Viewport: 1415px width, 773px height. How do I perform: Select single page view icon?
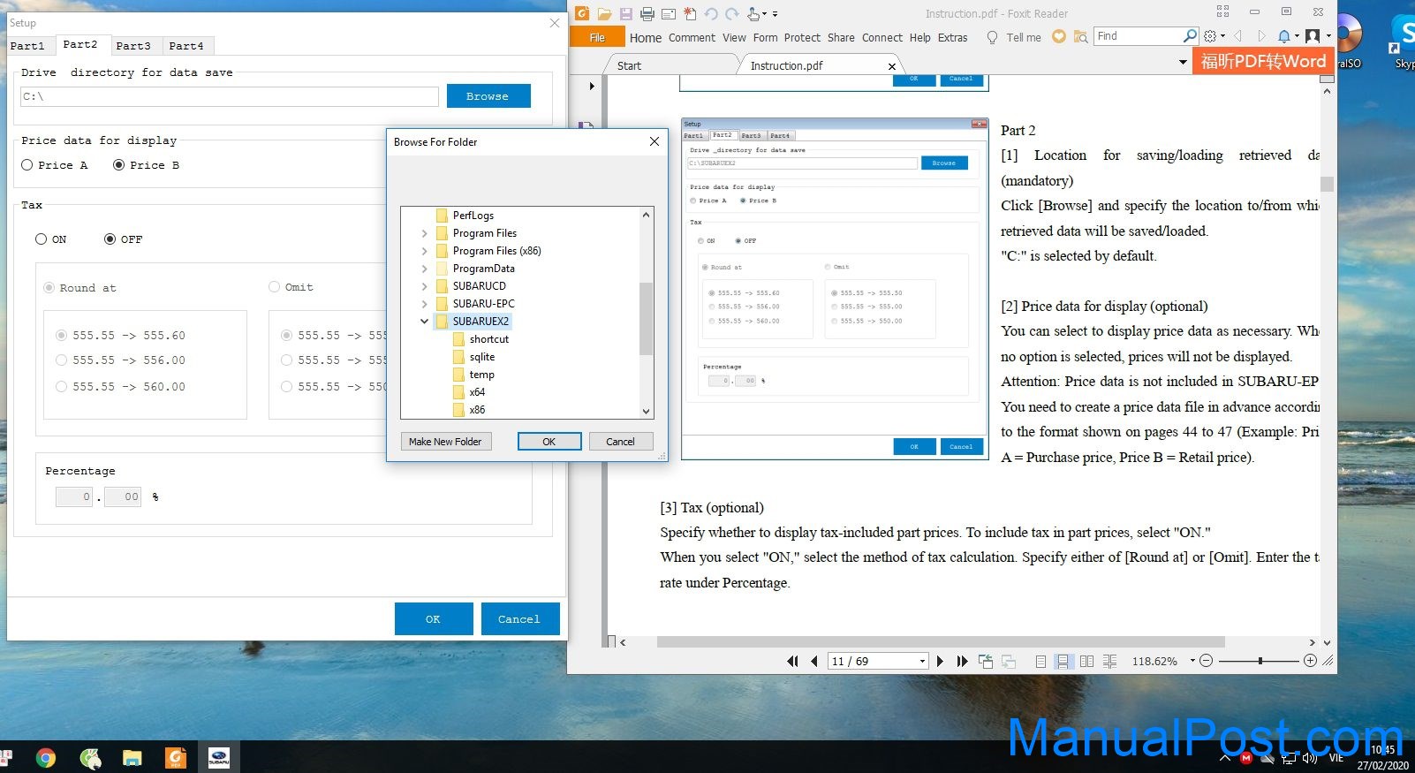point(1040,661)
